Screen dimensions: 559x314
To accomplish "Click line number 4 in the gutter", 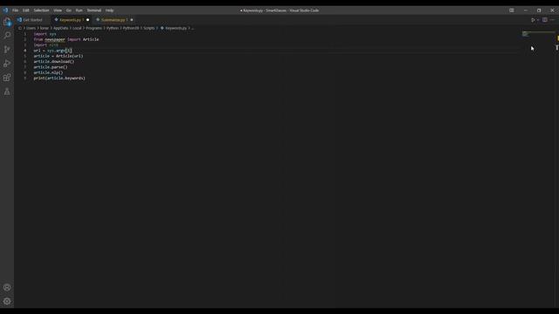I will 25,51.
